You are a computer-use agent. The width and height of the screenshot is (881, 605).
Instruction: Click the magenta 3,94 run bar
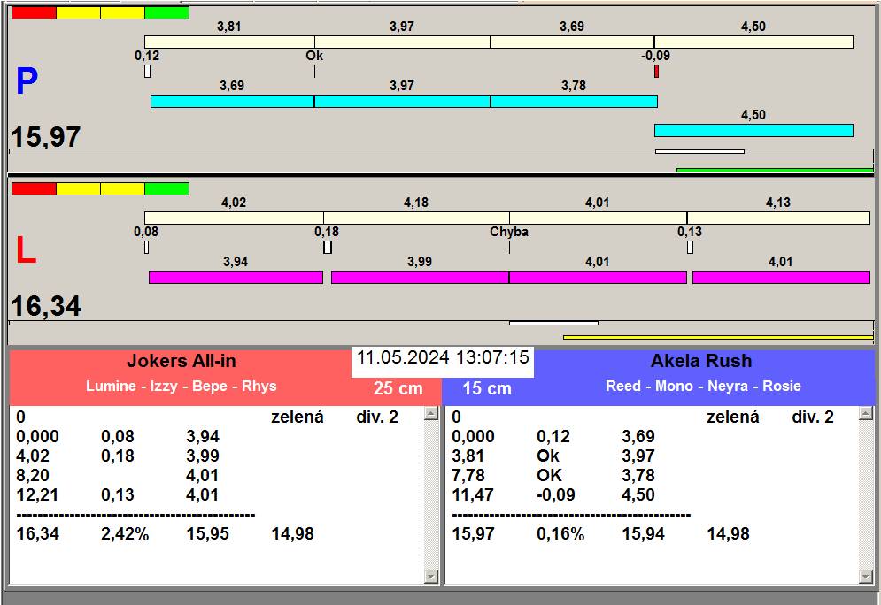(236, 277)
